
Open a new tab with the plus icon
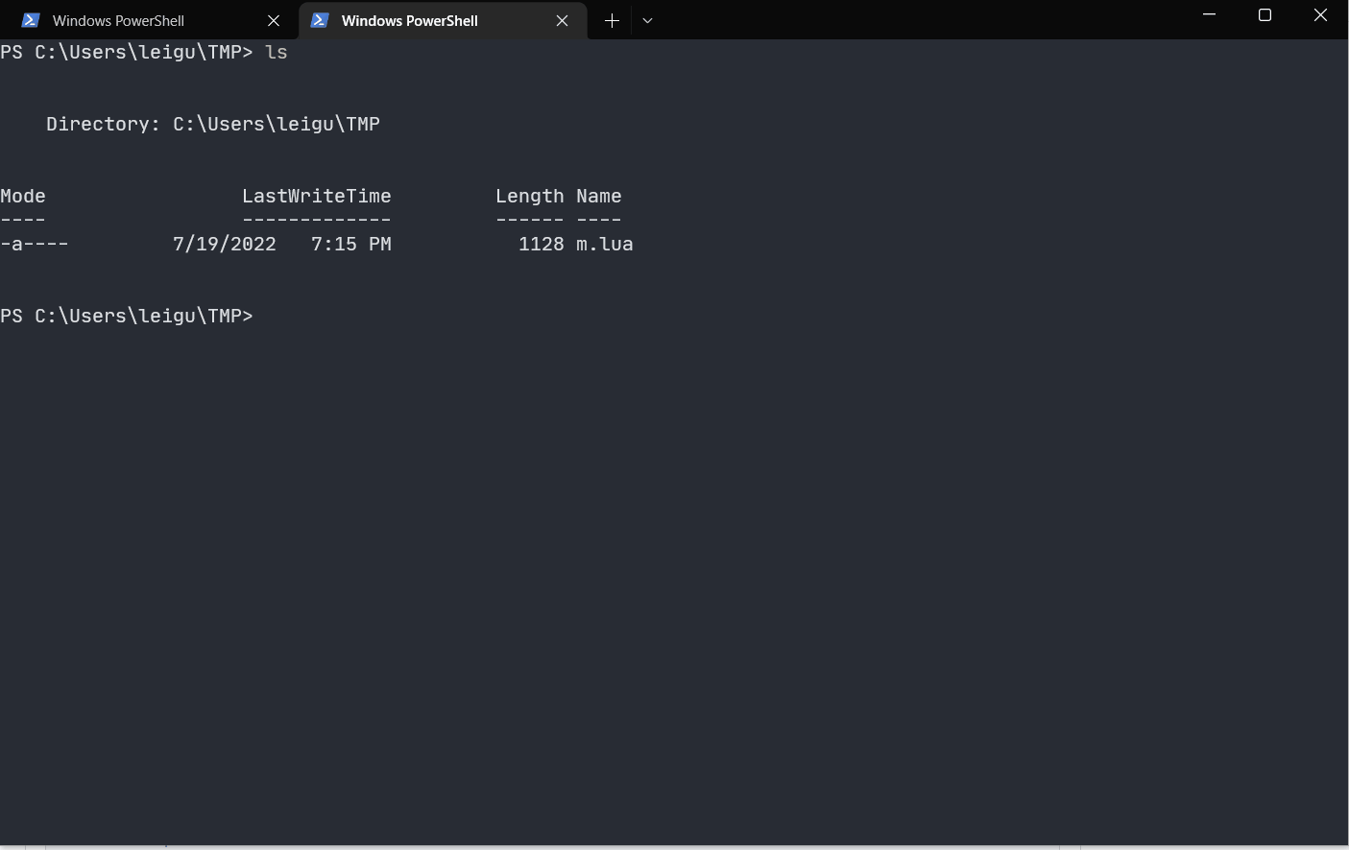[x=612, y=20]
